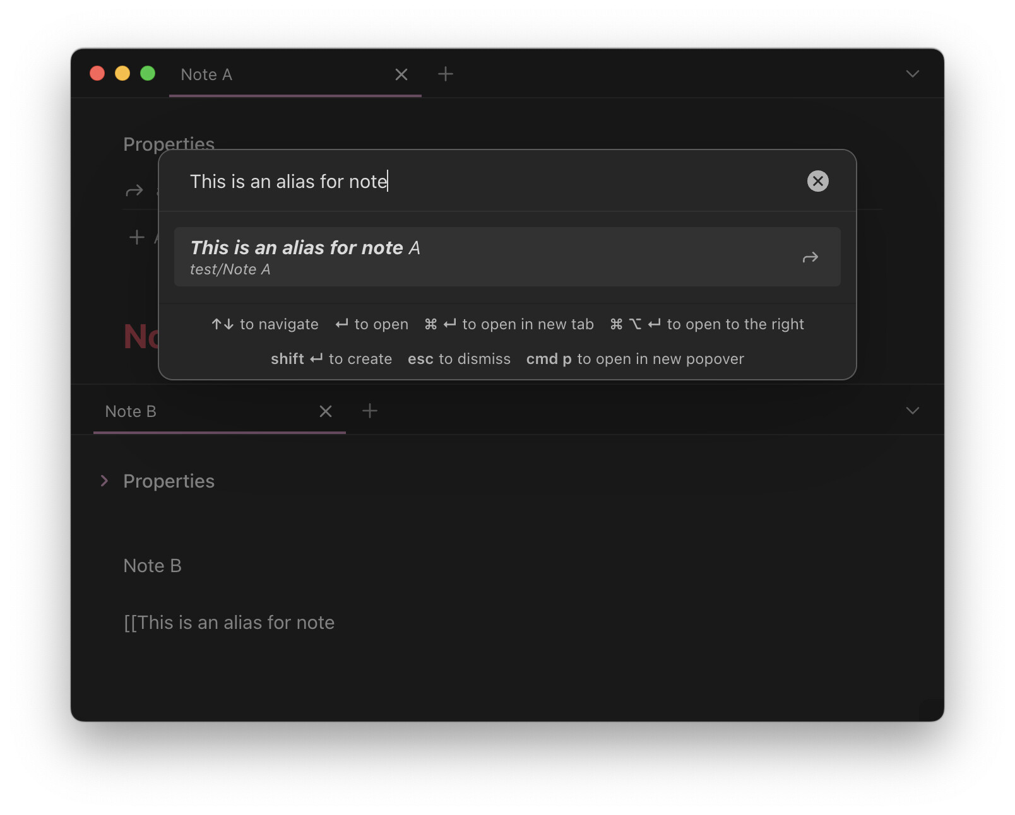Click the Properties heading in Note A
The height and width of the screenshot is (815, 1015).
point(169,144)
